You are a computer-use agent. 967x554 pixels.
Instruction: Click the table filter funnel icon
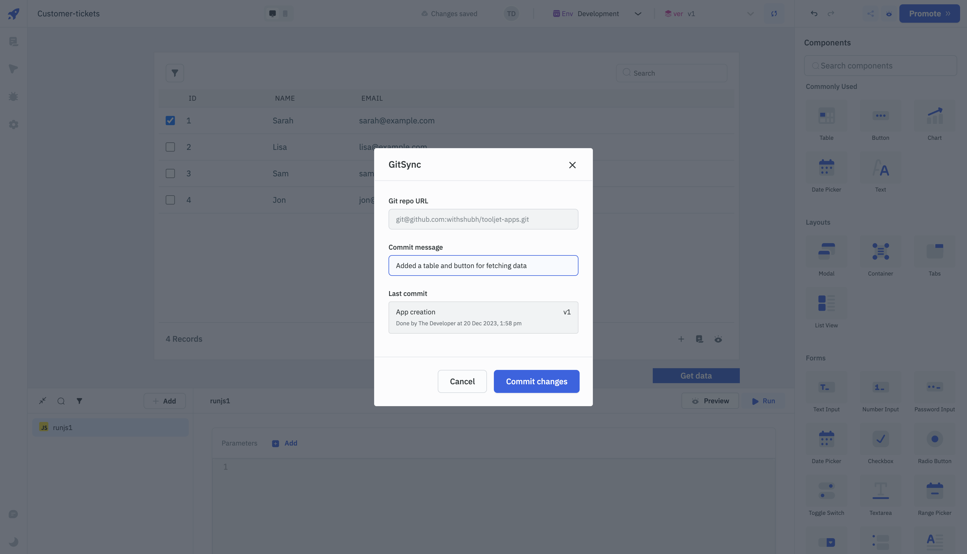tap(175, 73)
